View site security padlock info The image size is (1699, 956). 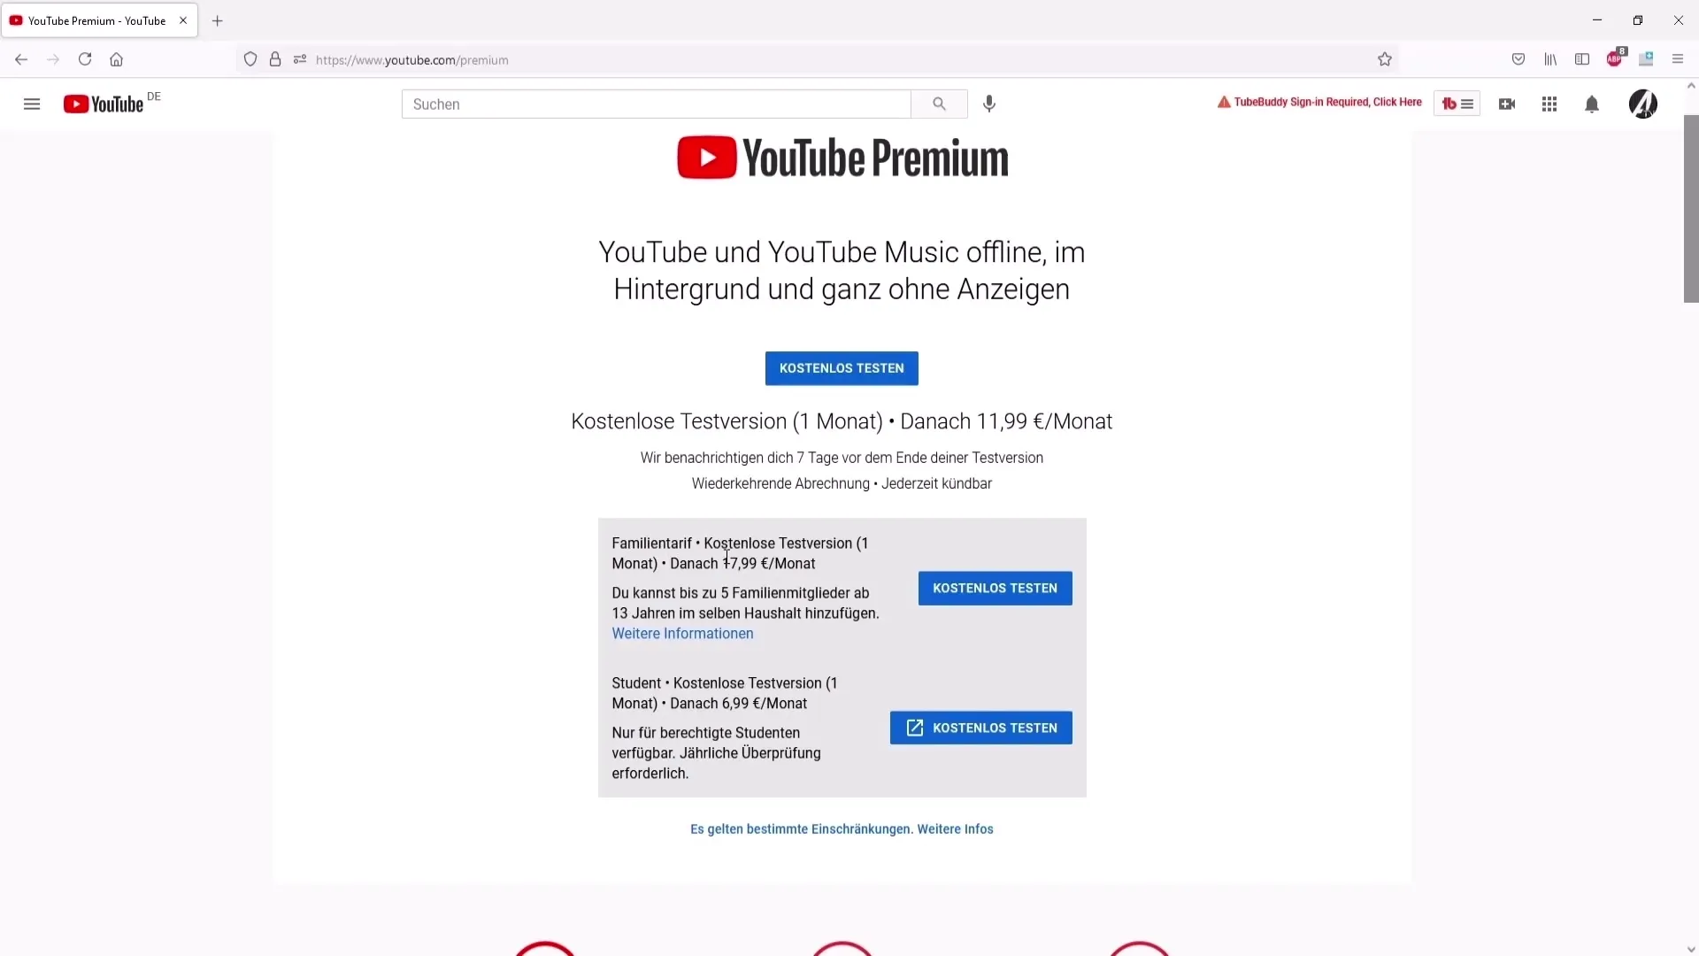tap(275, 59)
